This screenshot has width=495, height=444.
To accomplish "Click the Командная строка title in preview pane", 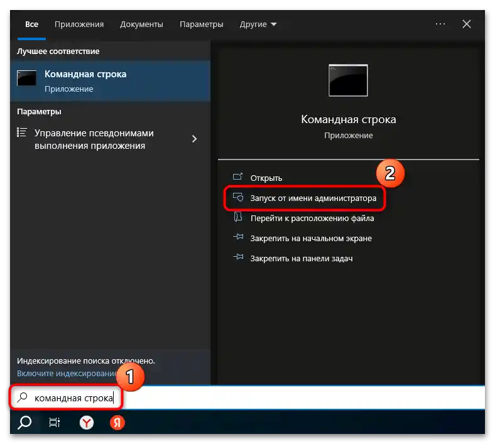I will click(x=348, y=119).
